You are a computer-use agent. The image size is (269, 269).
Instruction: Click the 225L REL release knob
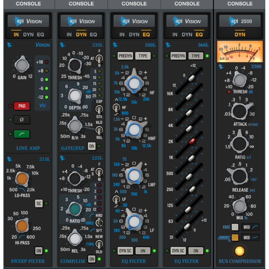pyautogui.click(x=75, y=238)
